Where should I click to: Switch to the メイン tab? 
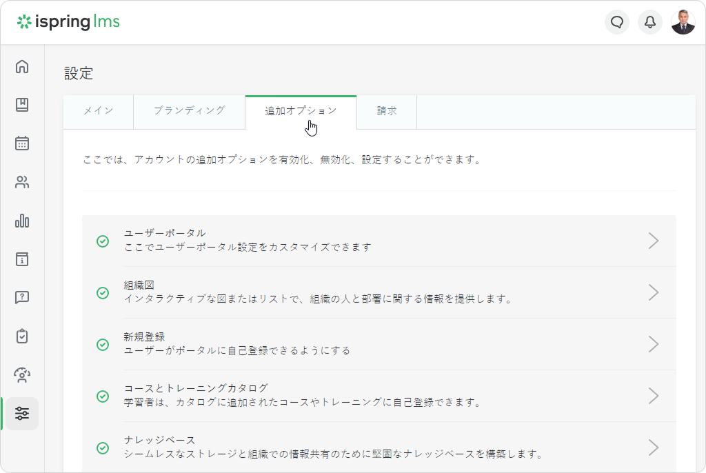[98, 111]
